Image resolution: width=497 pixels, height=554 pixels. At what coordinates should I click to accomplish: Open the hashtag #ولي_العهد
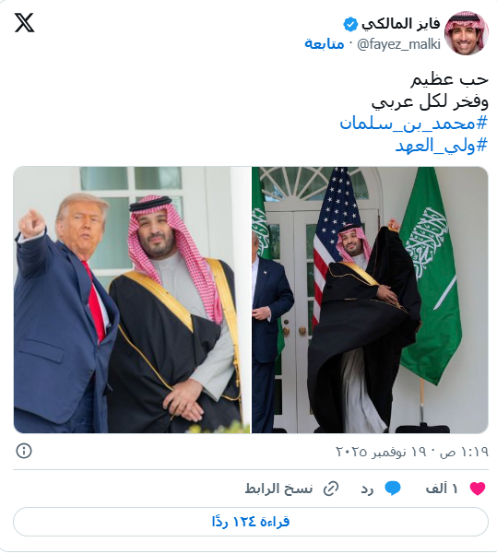[442, 146]
